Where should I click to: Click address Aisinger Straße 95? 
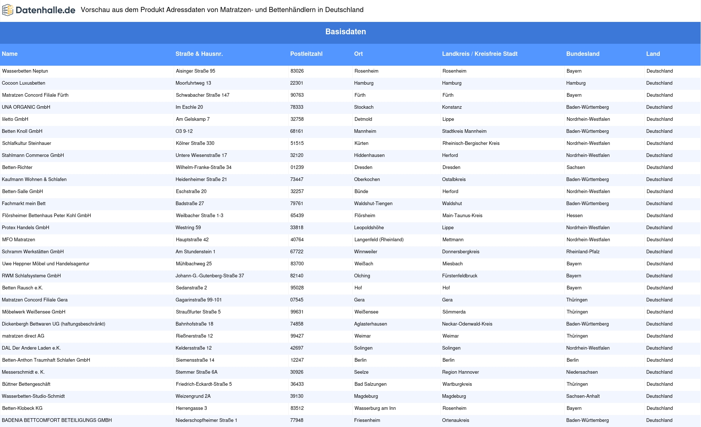(195, 71)
